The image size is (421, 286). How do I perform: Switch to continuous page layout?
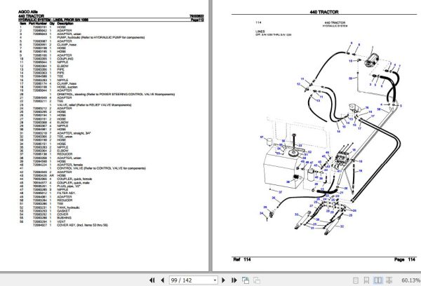[x=366, y=280]
